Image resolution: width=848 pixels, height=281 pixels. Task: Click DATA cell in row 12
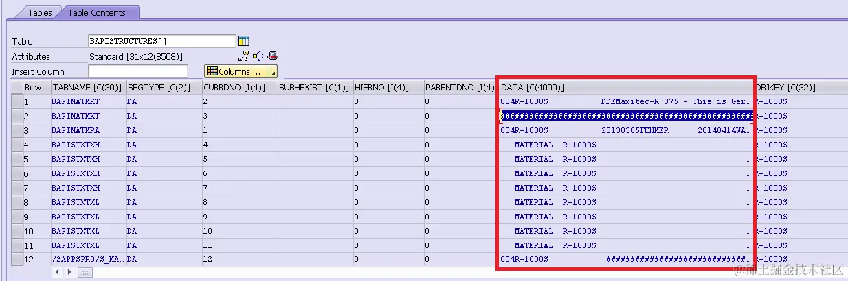click(x=625, y=260)
